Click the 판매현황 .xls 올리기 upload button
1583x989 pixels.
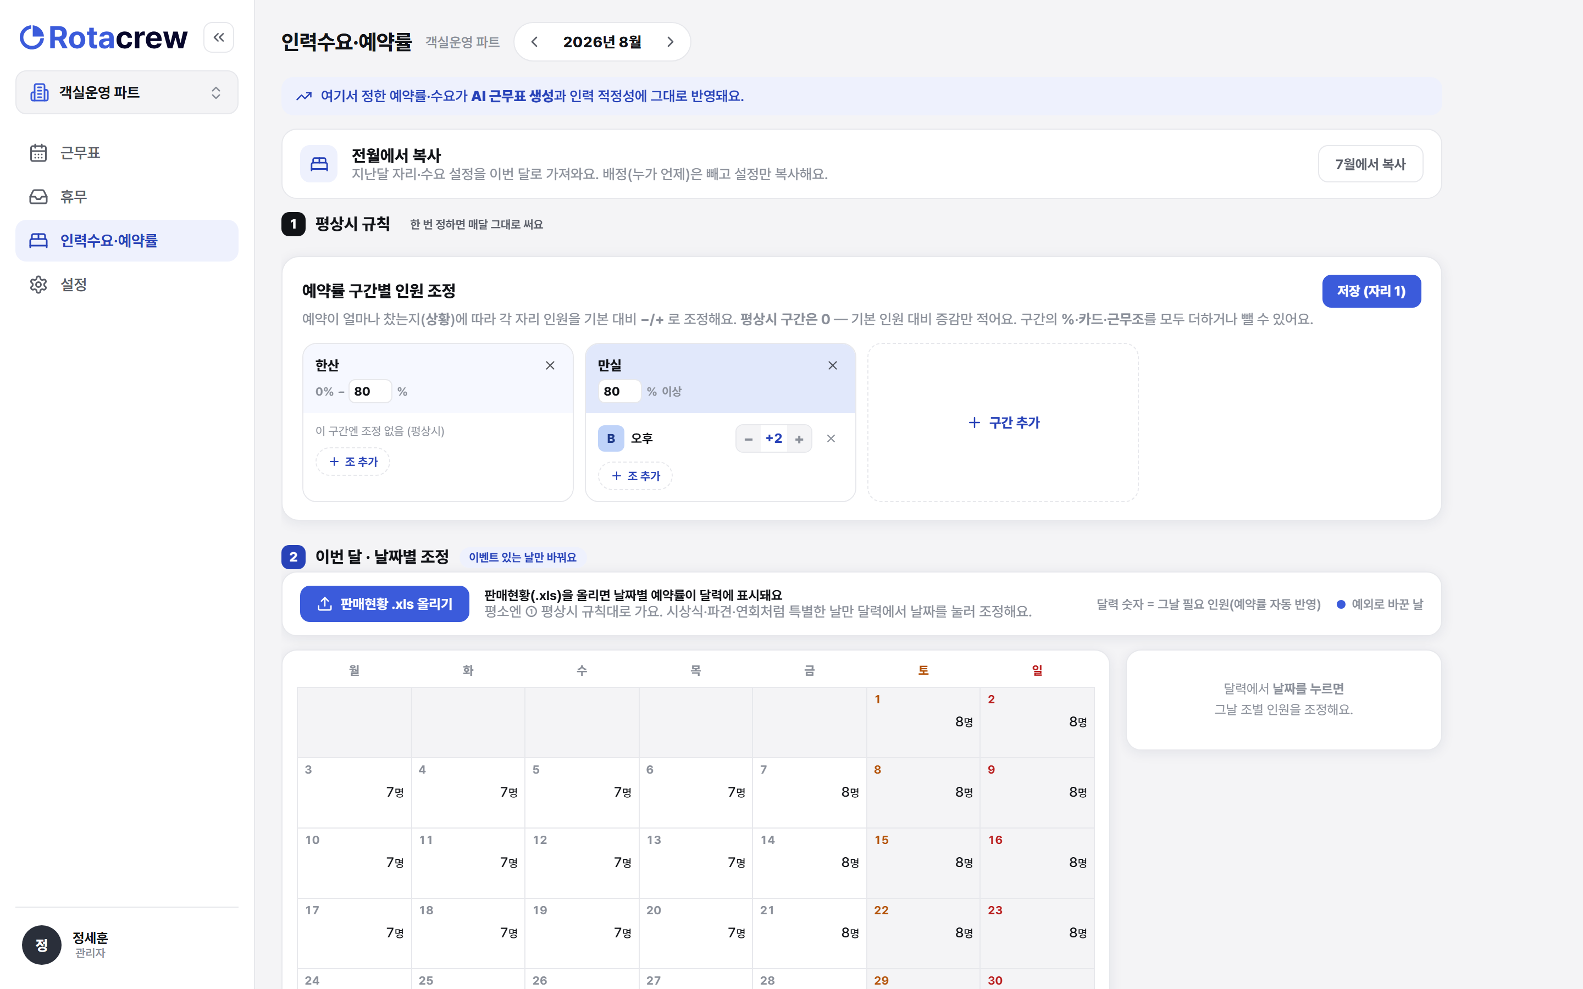point(385,604)
